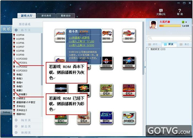193x138 pixels.
Task: Click the game list vertical scrollbar
Action: (x=42, y=59)
